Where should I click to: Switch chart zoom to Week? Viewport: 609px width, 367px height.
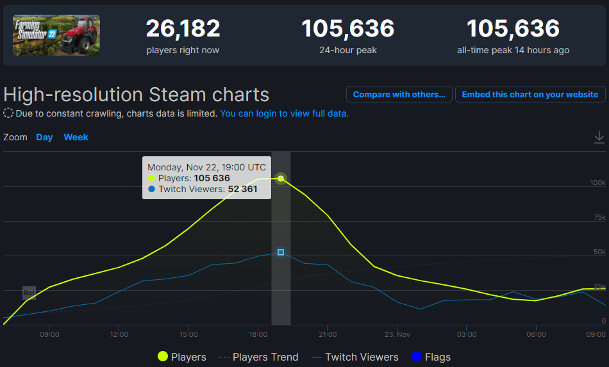(x=76, y=137)
